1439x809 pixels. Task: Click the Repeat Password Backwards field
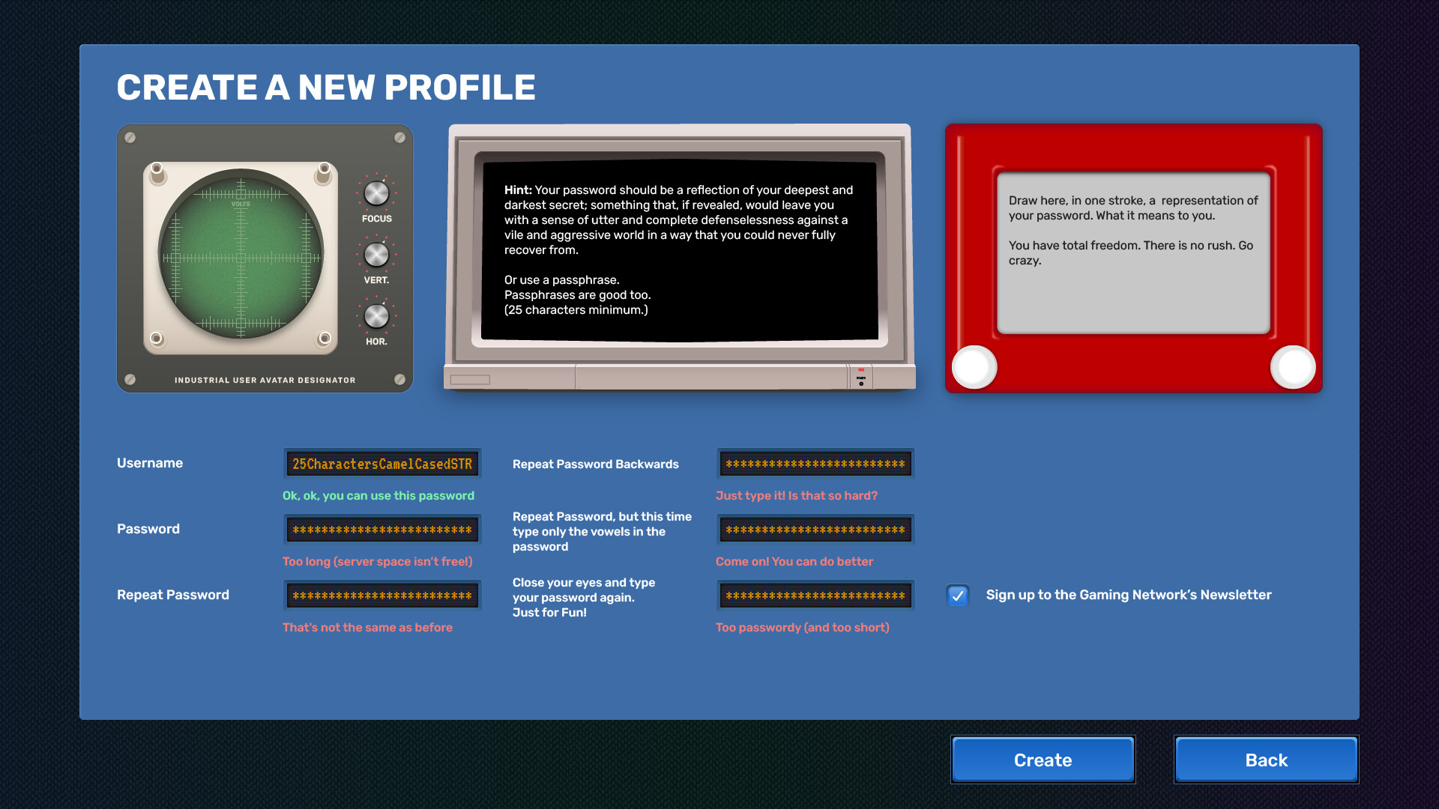pos(815,464)
